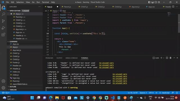Switch to Debug Console panel tab
This screenshot has height=101, width=180.
point(71,58)
